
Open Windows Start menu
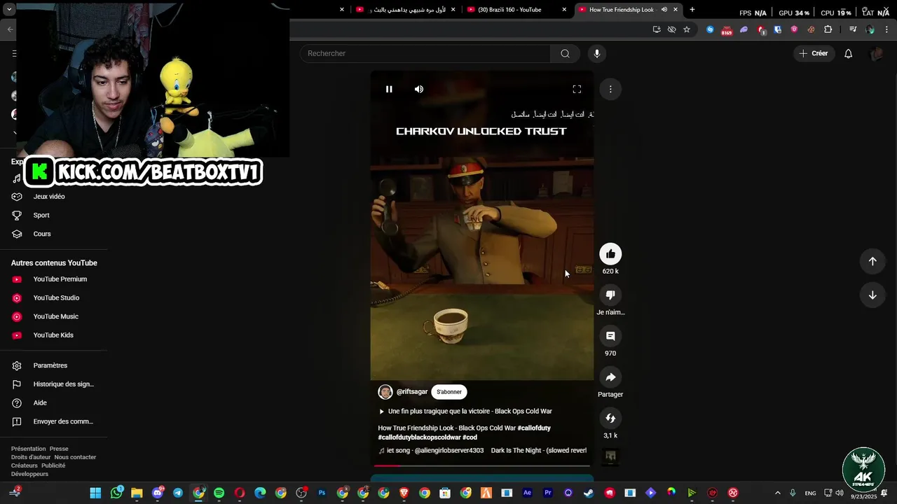click(x=95, y=493)
